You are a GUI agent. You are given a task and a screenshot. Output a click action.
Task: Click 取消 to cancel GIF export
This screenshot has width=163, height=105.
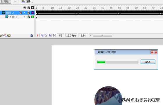click(x=148, y=62)
